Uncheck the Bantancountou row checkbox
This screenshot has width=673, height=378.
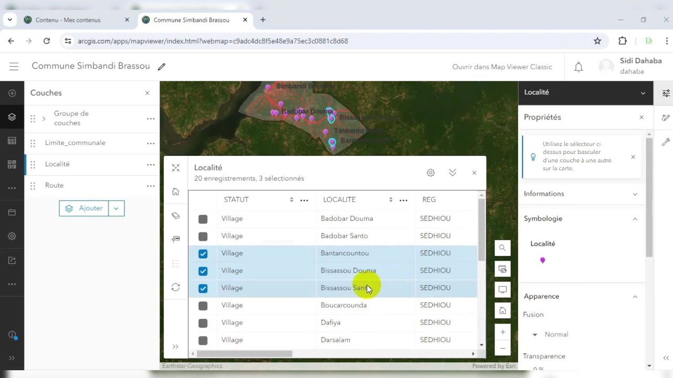[203, 254]
